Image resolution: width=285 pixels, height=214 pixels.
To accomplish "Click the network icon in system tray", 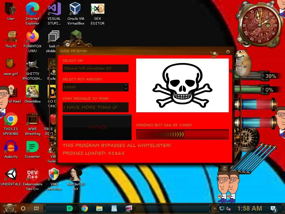I will (222, 208).
